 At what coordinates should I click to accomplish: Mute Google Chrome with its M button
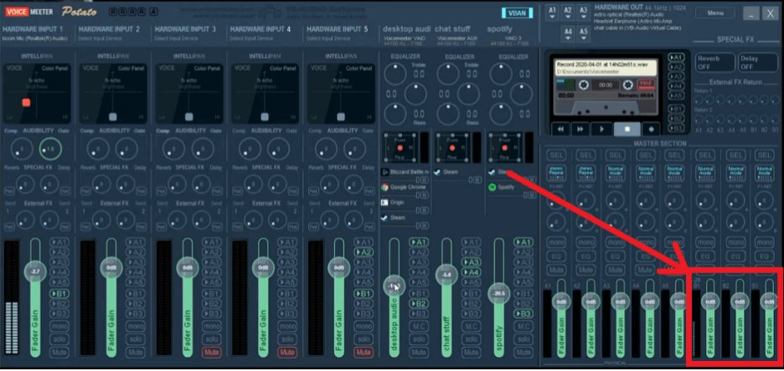coord(424,195)
